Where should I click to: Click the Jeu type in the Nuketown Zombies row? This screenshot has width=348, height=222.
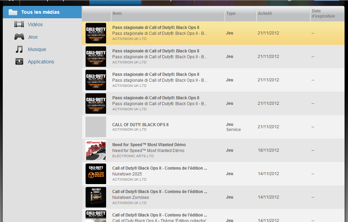tap(229, 197)
